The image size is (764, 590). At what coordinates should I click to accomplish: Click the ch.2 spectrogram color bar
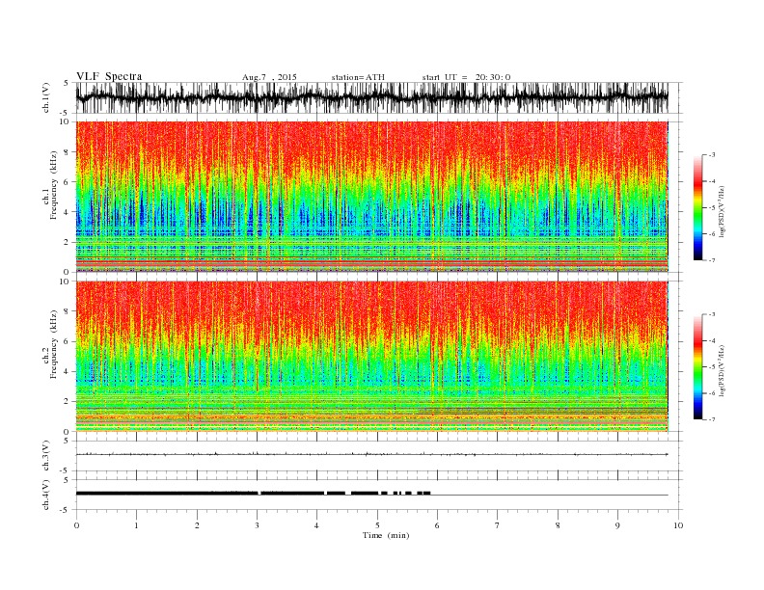[x=697, y=367]
